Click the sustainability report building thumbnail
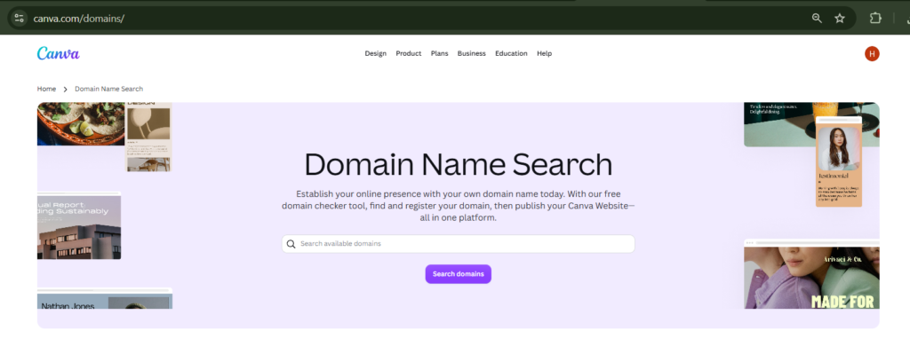Screen dimensions: 910x346 pos(79,225)
